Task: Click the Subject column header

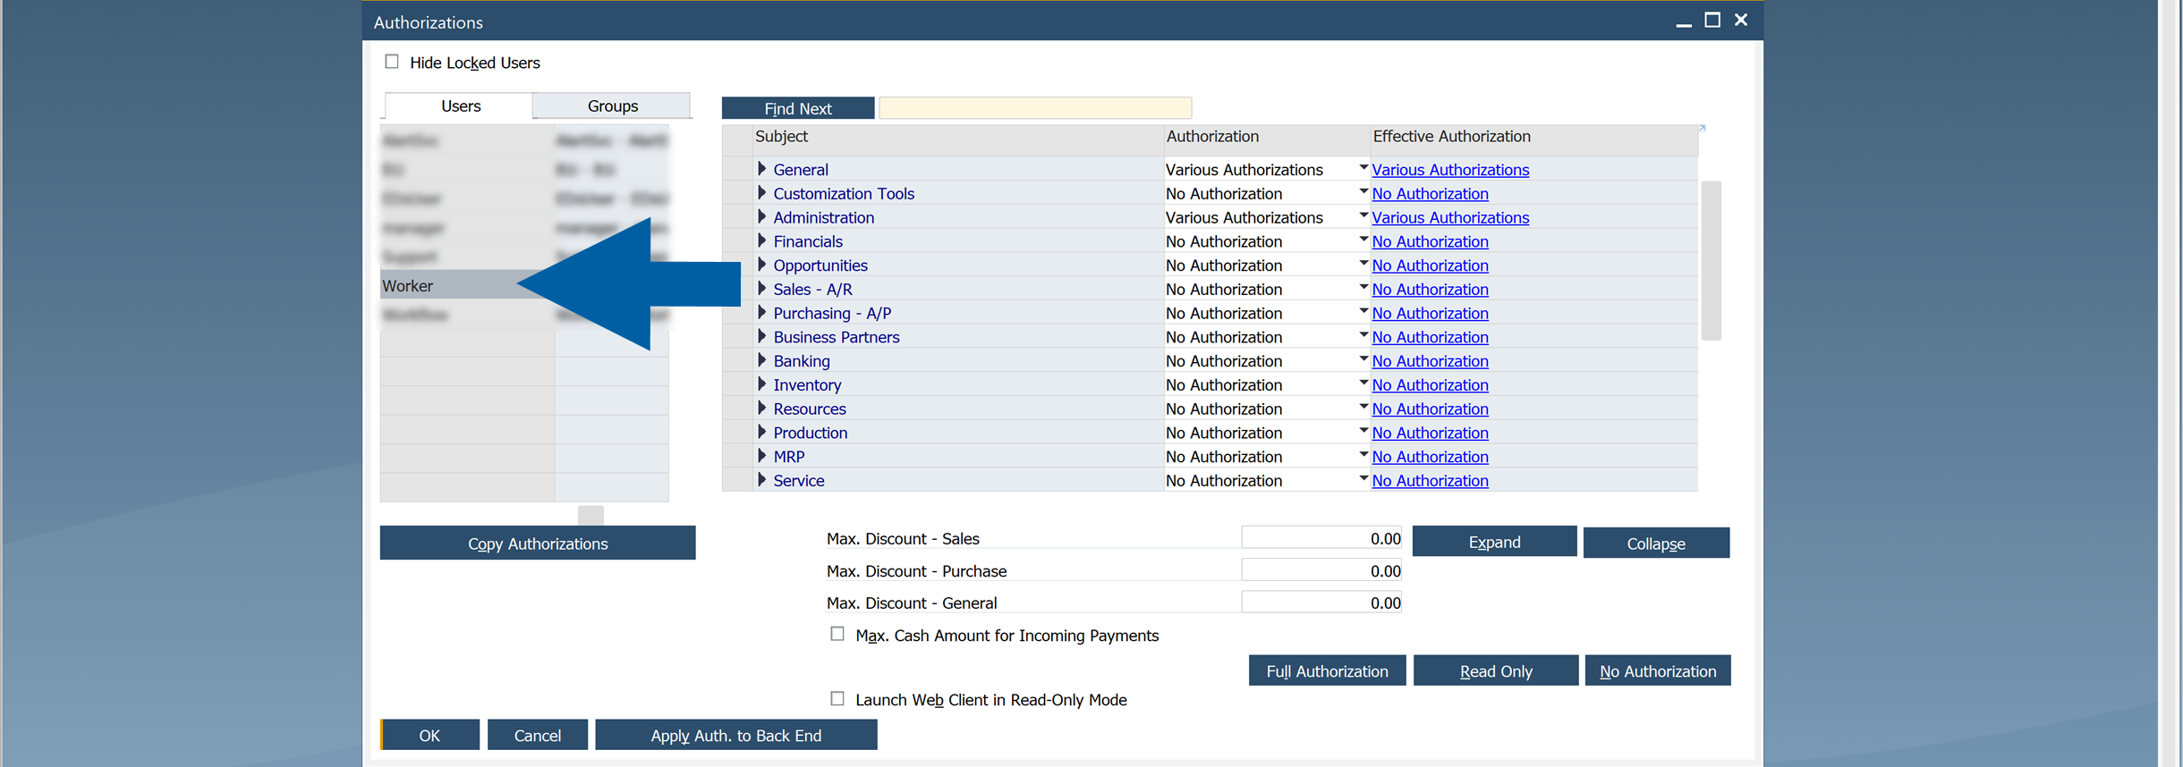Action: tap(957, 137)
